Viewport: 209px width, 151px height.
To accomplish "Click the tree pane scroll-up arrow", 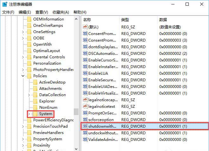I will [x=76, y=19].
